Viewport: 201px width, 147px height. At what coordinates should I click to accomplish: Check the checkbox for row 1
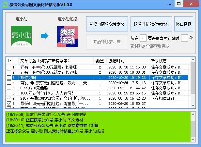tap(9, 67)
